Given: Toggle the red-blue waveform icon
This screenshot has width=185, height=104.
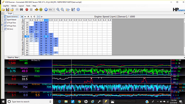Looking at the screenshot, I should pyautogui.click(x=42, y=17).
